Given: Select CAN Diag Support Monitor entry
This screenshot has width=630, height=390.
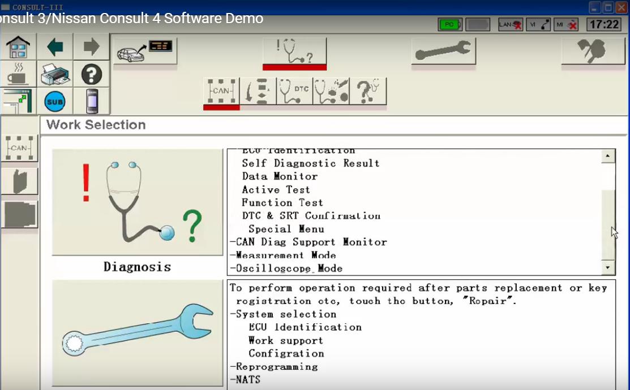Looking at the screenshot, I should point(308,242).
